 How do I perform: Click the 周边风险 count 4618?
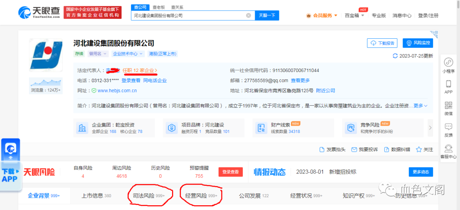point(122,176)
